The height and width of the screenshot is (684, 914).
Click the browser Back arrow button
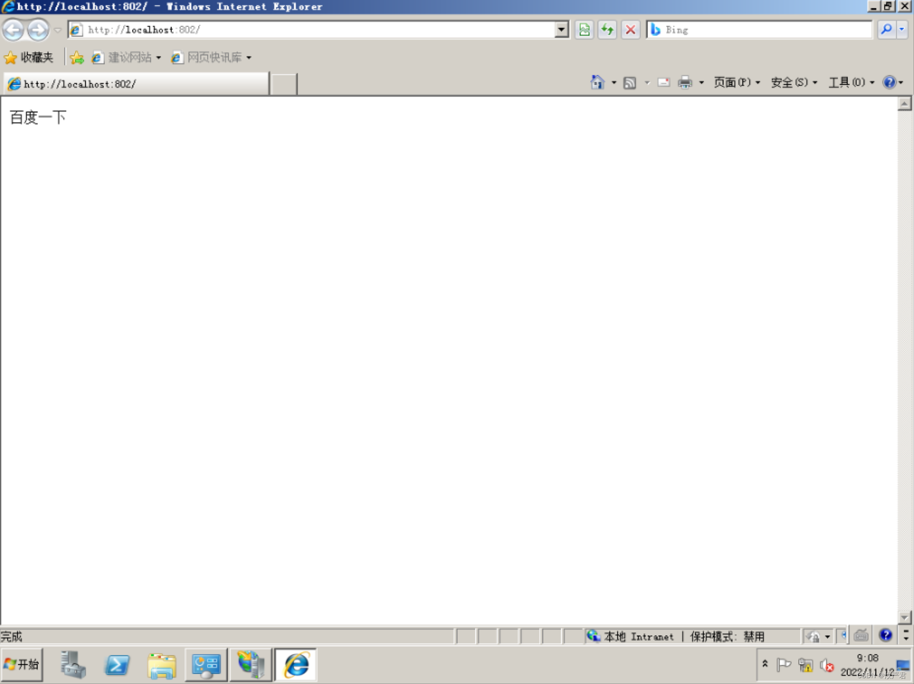click(13, 30)
